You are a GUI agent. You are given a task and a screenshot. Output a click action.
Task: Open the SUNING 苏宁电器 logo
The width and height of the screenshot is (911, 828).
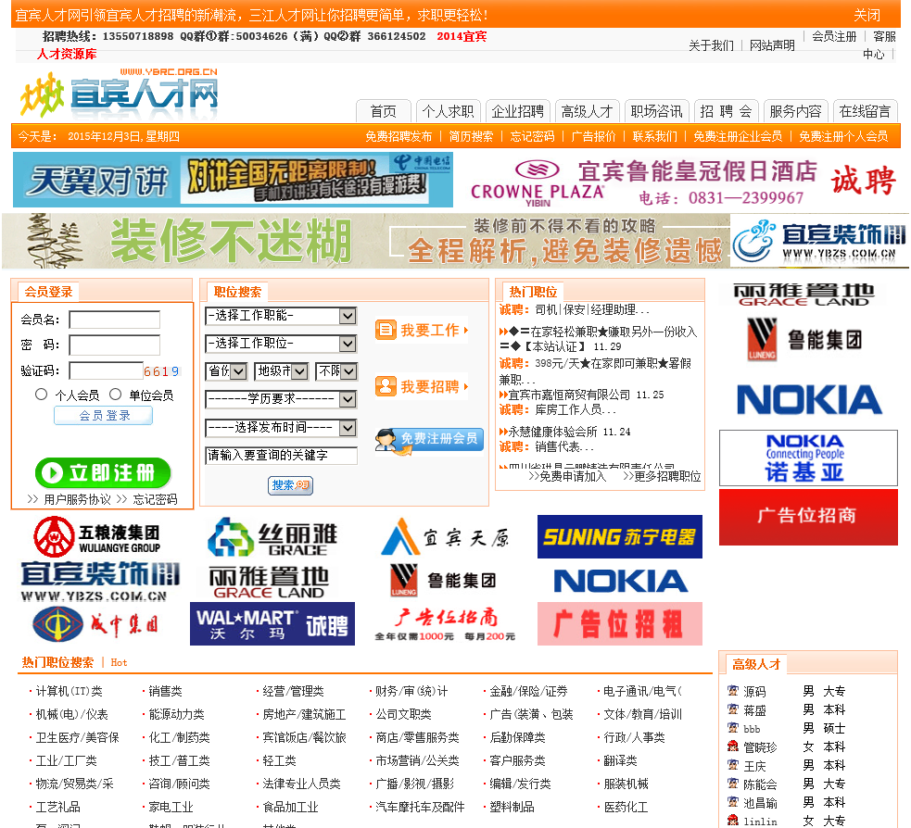pyautogui.click(x=619, y=536)
